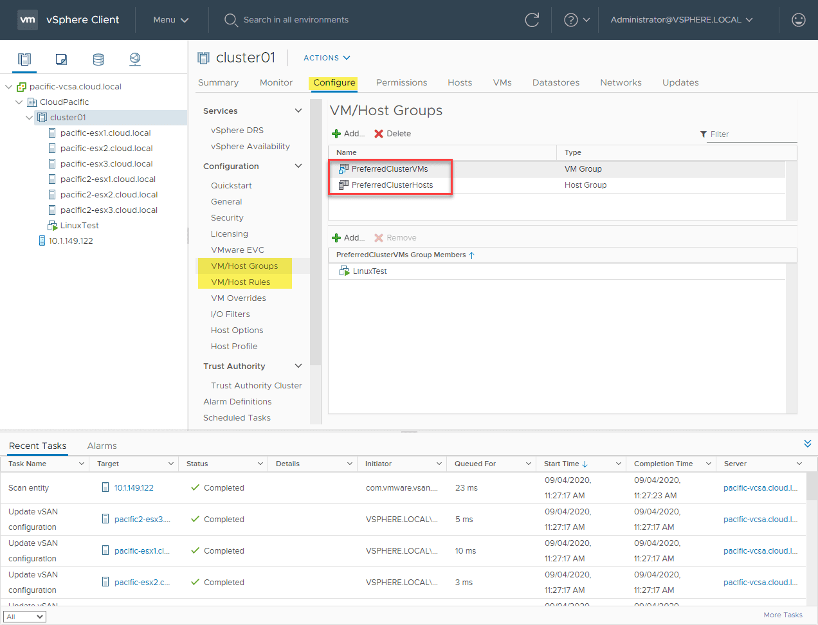Click the pacific-vcsa.cloud.local server link
818x625 pixels.
coord(760,488)
